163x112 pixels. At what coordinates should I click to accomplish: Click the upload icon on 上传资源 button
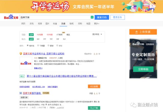coord(136,32)
